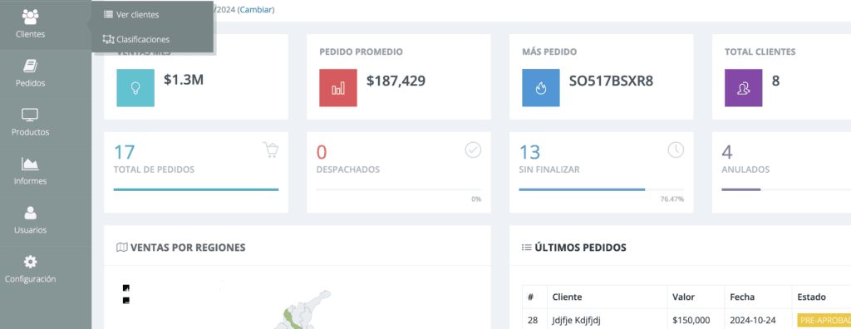Click the teal lightbulb sales icon
This screenshot has height=329, width=851.
click(135, 87)
